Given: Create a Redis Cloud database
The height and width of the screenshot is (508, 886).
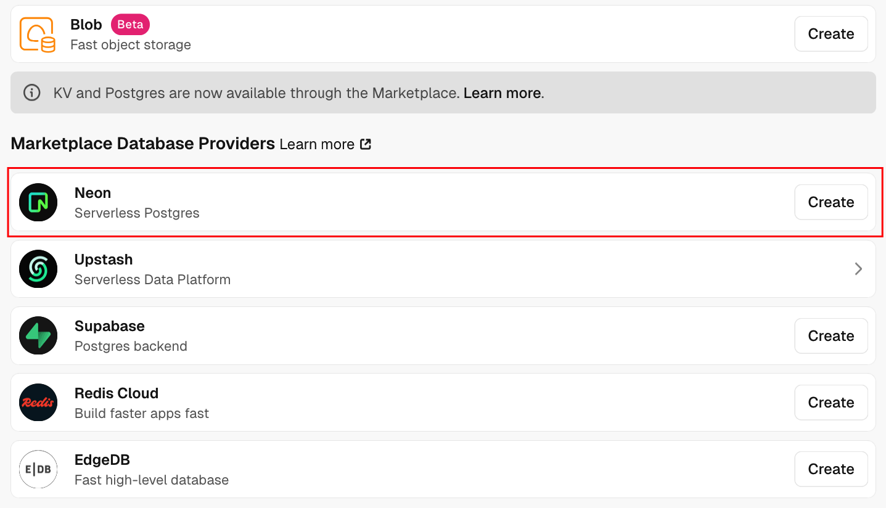Looking at the screenshot, I should click(x=831, y=403).
